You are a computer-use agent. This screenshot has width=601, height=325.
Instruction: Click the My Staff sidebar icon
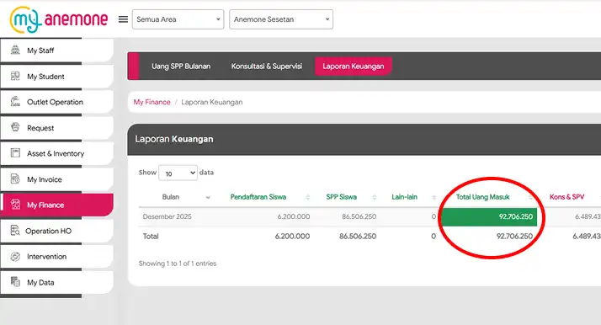15,50
